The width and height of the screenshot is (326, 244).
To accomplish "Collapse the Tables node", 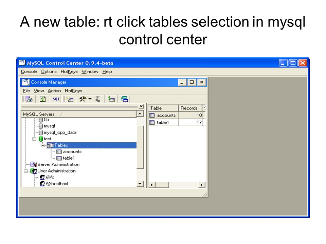I will point(43,145).
